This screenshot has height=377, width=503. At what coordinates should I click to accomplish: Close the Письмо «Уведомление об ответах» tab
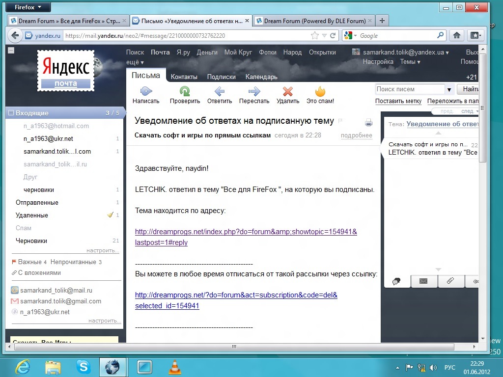click(x=247, y=21)
